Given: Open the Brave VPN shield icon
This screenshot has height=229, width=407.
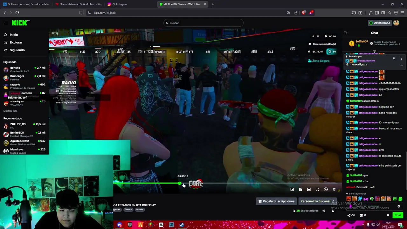Looking at the screenshot, I should pyautogui.click(x=396, y=13).
